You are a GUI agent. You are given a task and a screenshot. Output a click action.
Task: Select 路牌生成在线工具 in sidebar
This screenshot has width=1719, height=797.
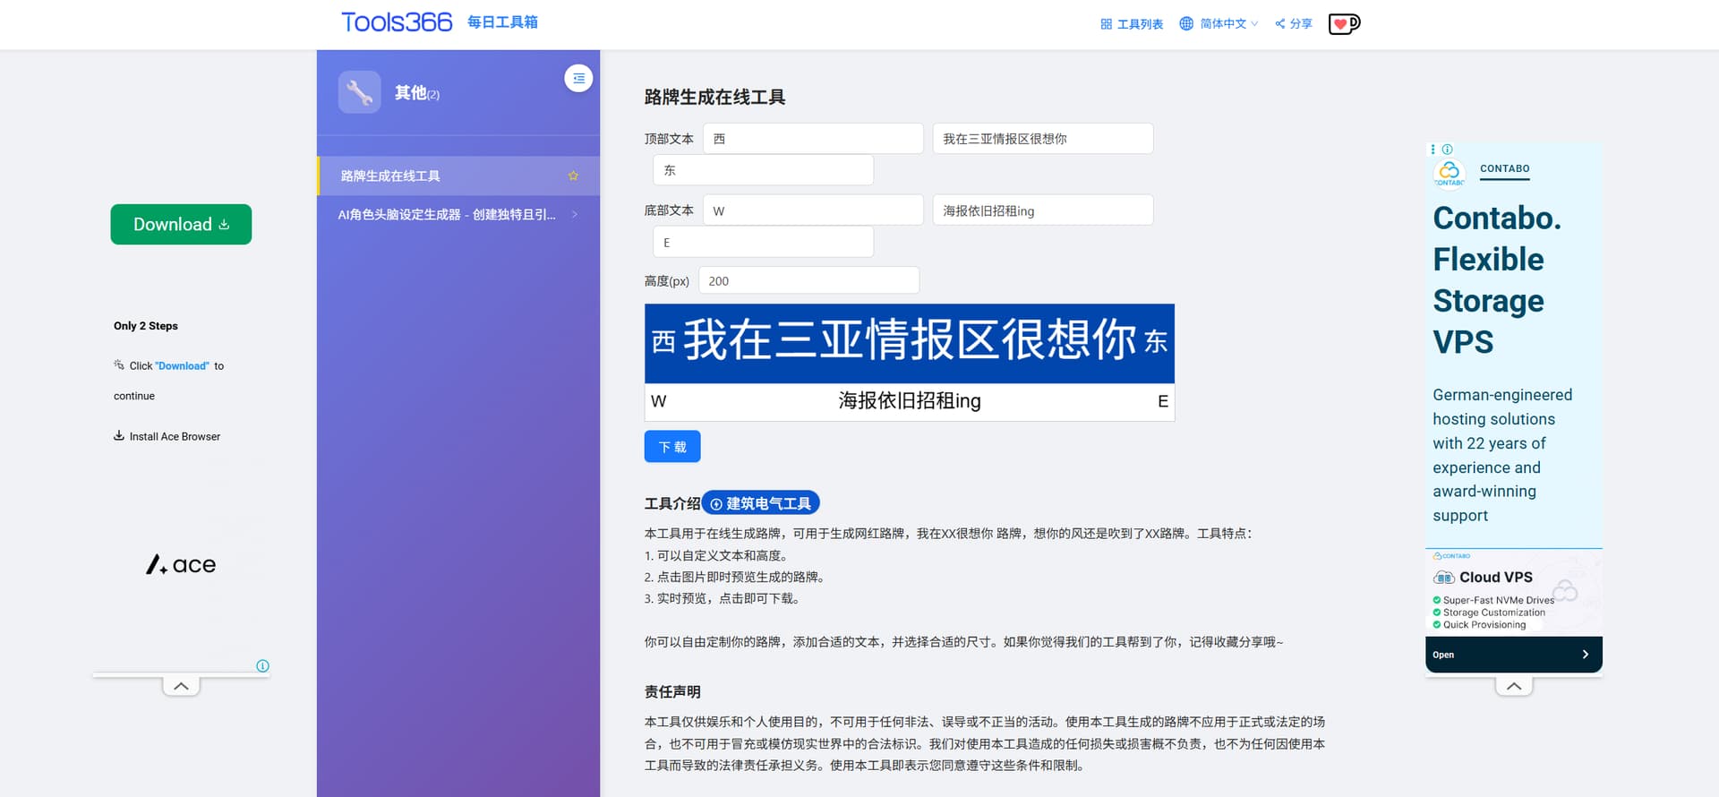[390, 176]
